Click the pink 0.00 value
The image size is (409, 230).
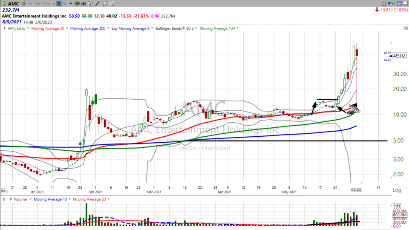155,16
